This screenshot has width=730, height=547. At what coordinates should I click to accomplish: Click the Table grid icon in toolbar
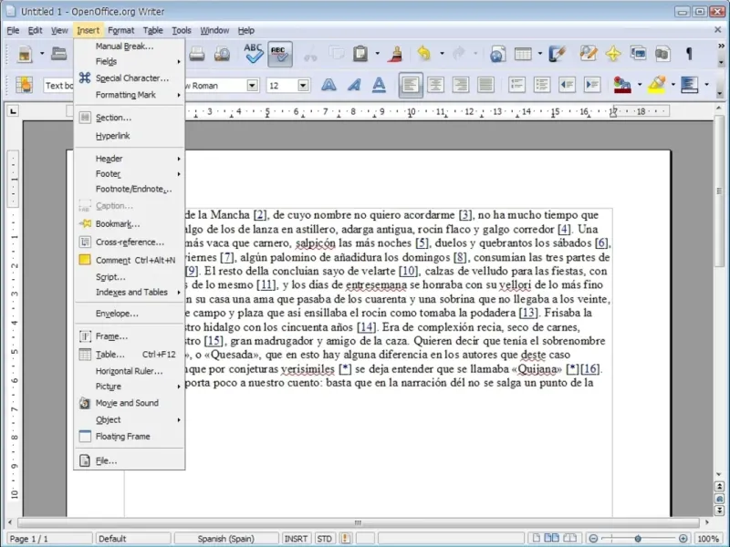point(523,54)
